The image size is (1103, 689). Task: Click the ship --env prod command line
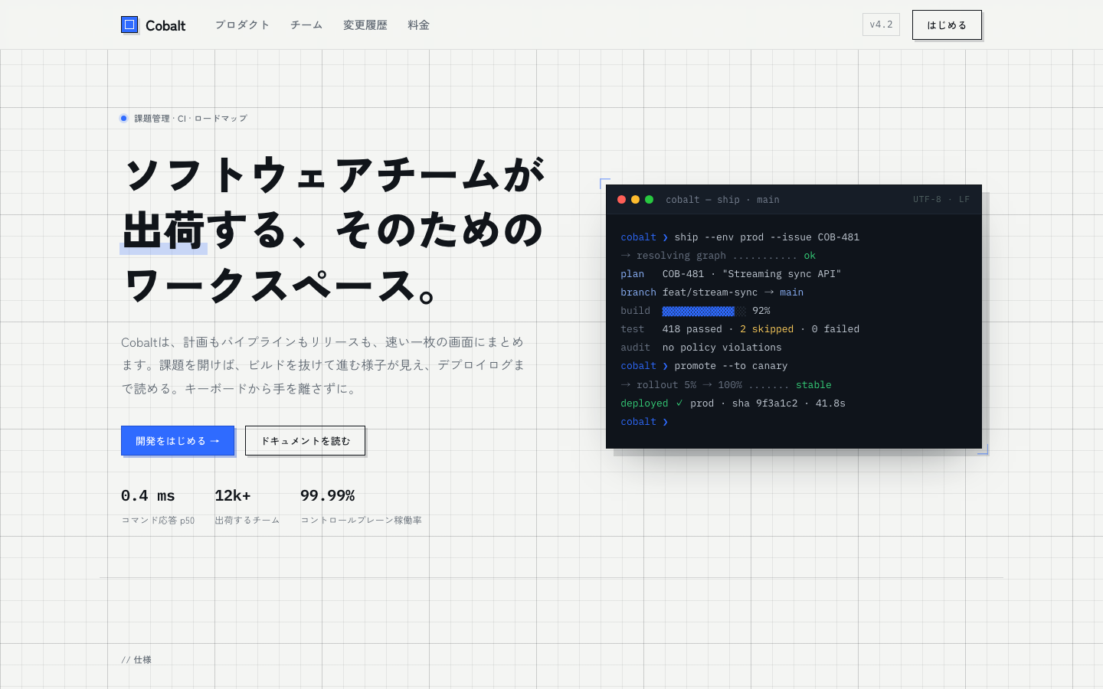point(740,237)
